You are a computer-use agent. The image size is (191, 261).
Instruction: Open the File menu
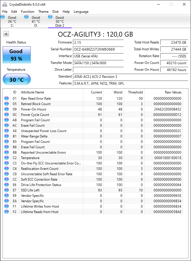[x=5, y=11]
